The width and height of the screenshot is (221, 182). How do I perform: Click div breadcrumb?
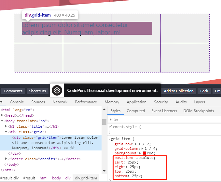click(68, 178)
